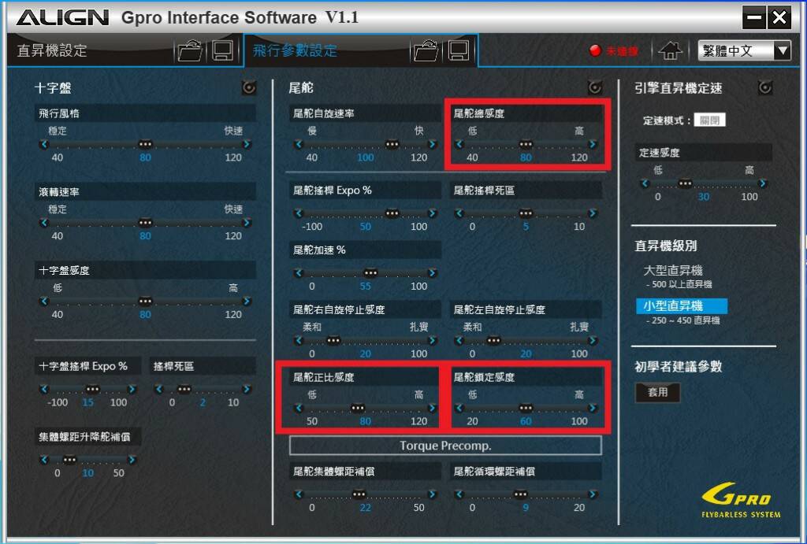
Task: Click the red connection status indicator
Action: (x=595, y=50)
